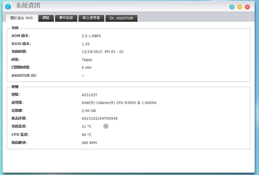Click the processor text Intel(R) Celeron(R) CPU N3050
Screen dimensions: 259x175
pos(109,103)
